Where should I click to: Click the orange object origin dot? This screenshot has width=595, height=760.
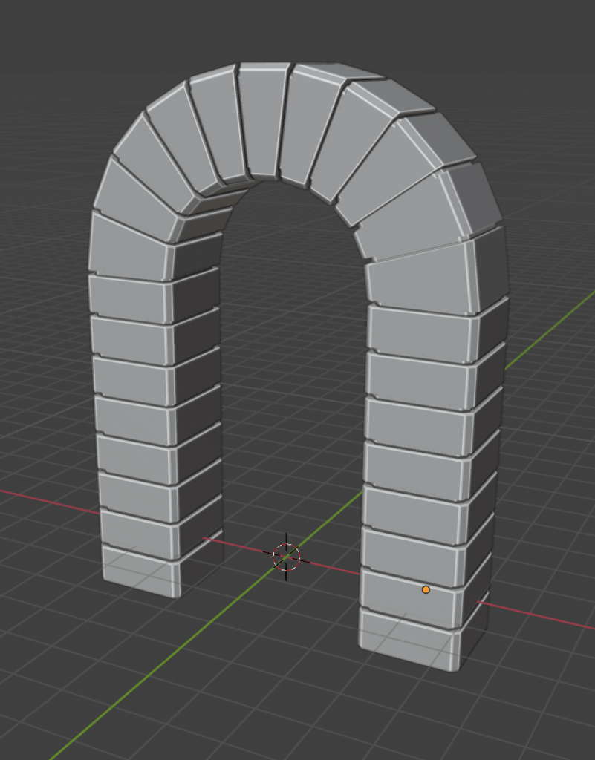coord(426,589)
